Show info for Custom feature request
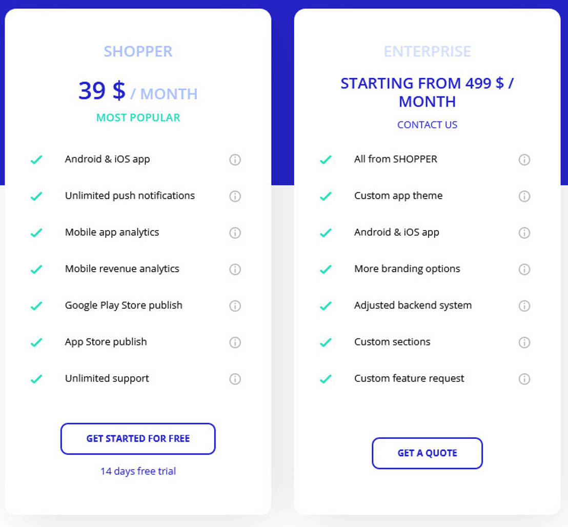Viewport: 568px width, 527px height. pos(524,379)
